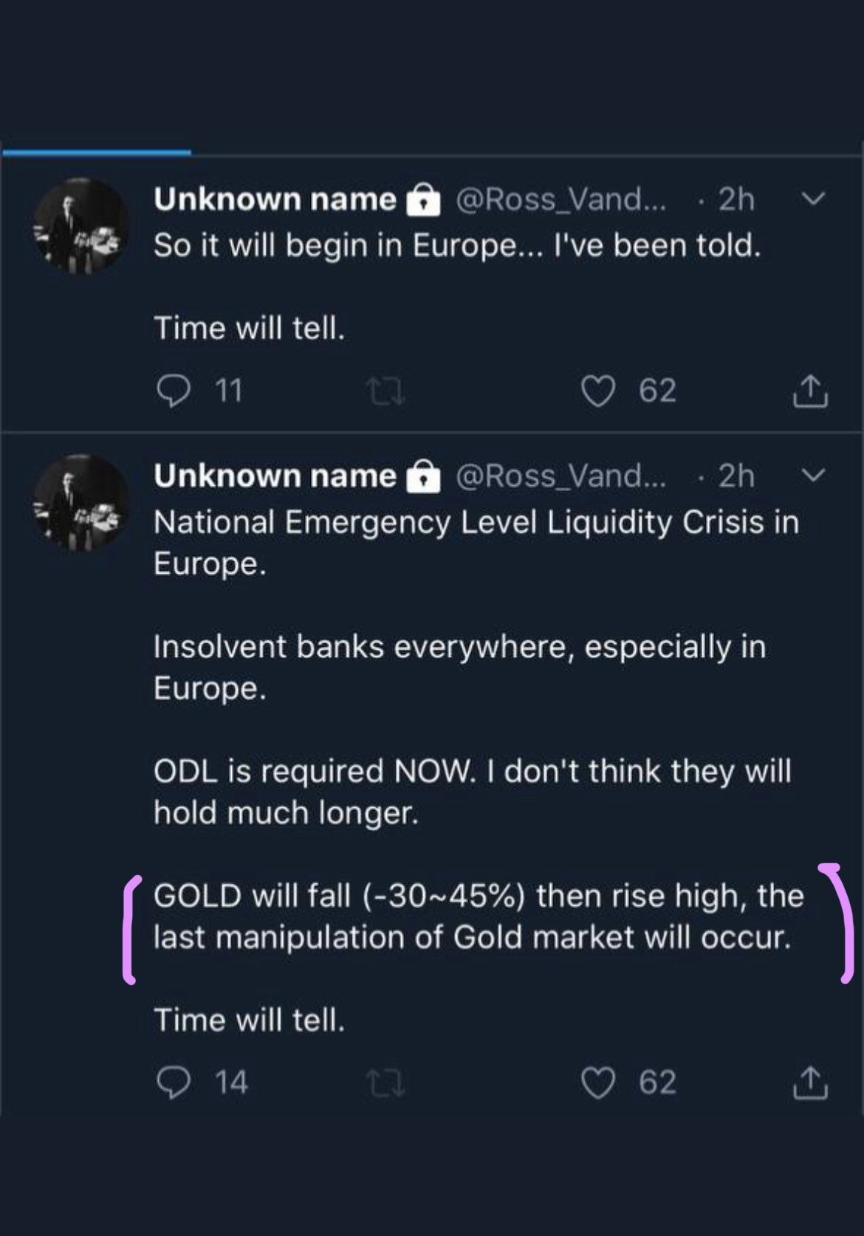
Task: Open options chevron on second tweet
Action: (812, 475)
